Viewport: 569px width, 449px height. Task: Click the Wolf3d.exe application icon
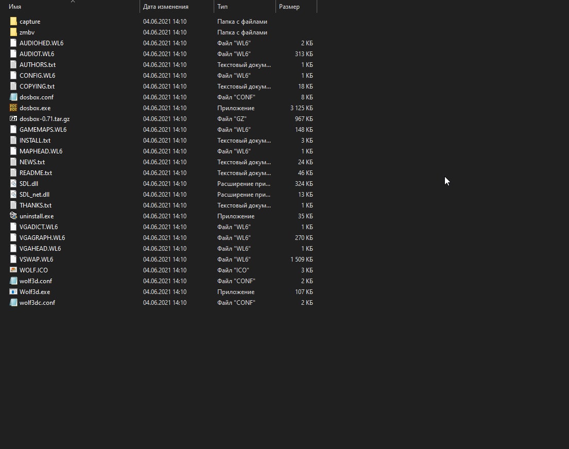tap(13, 292)
